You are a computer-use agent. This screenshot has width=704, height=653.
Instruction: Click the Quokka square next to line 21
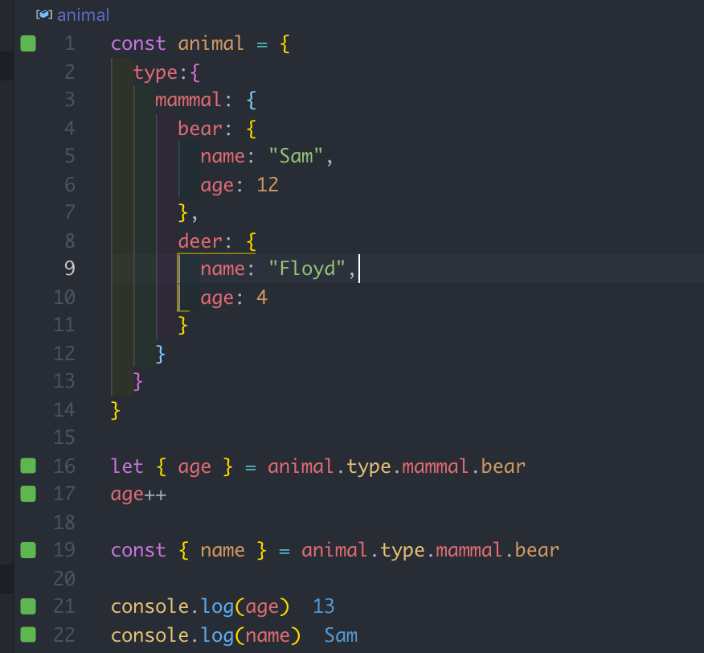[x=28, y=606]
